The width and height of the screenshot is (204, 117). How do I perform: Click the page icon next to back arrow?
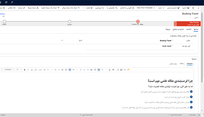tap(193, 8)
